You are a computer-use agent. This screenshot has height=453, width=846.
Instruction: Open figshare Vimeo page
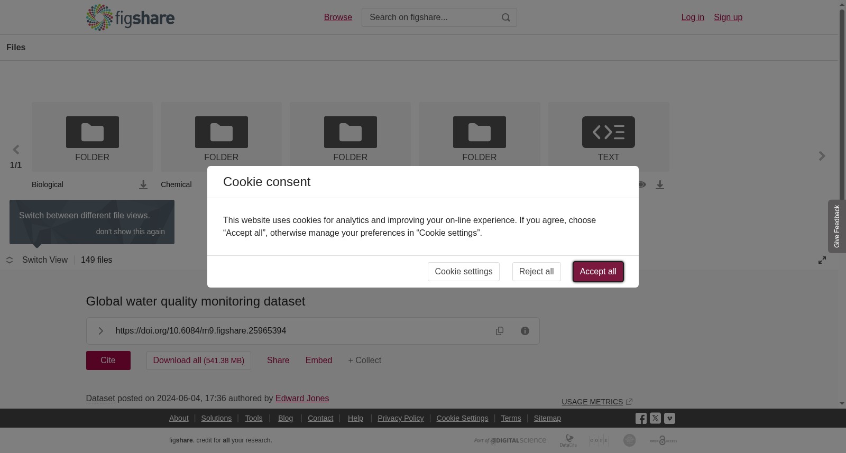coord(669,418)
